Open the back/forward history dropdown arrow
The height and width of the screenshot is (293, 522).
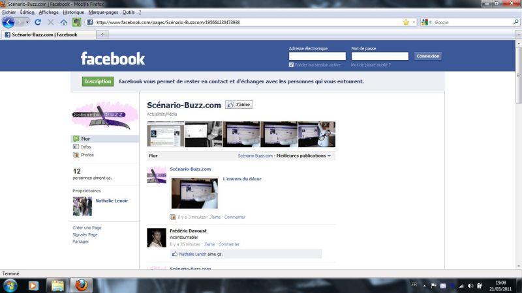(27, 22)
